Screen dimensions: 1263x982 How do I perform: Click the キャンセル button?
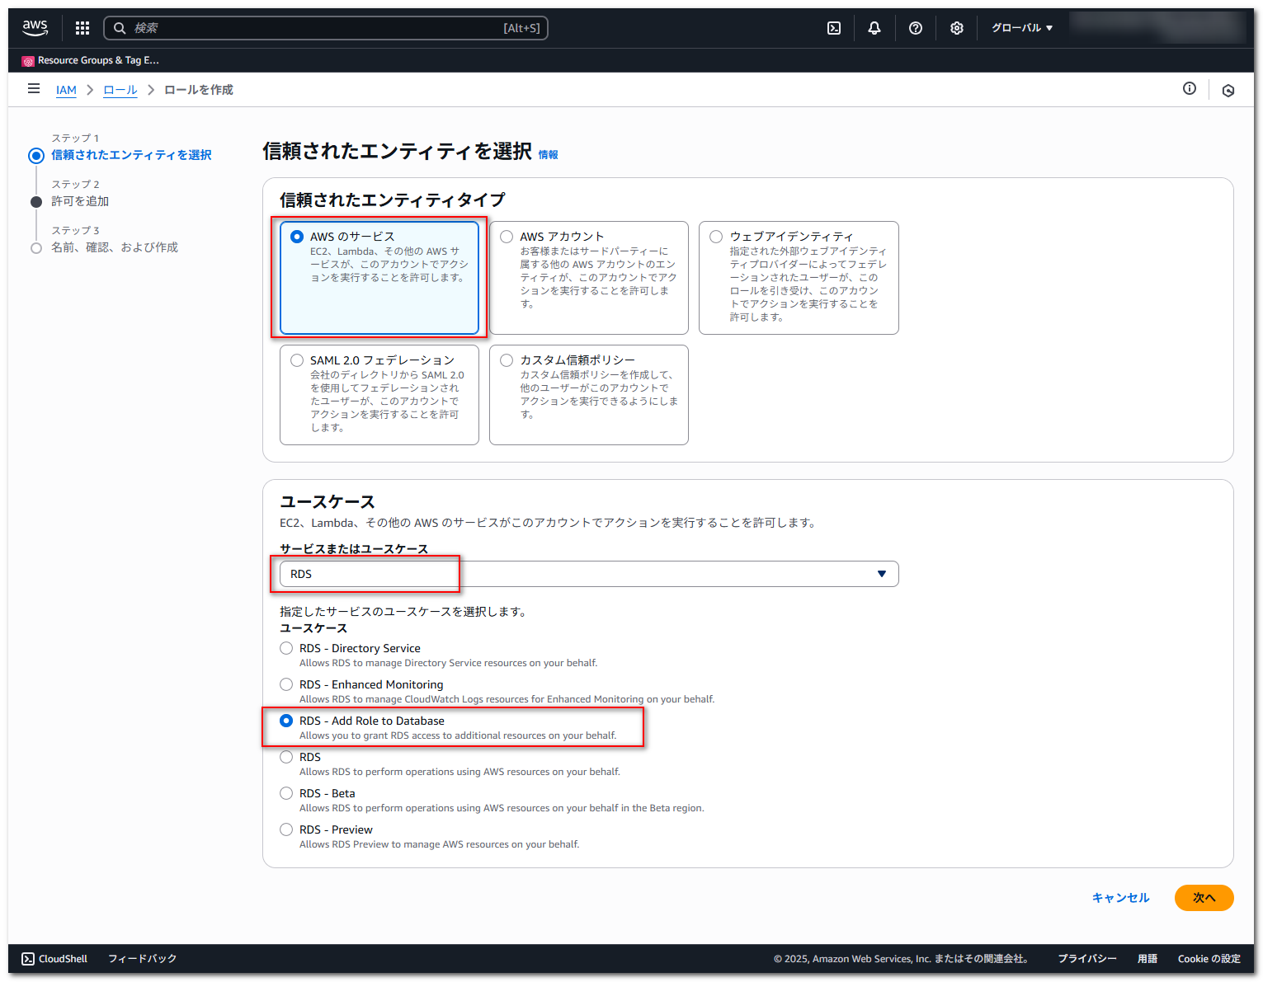[1120, 898]
